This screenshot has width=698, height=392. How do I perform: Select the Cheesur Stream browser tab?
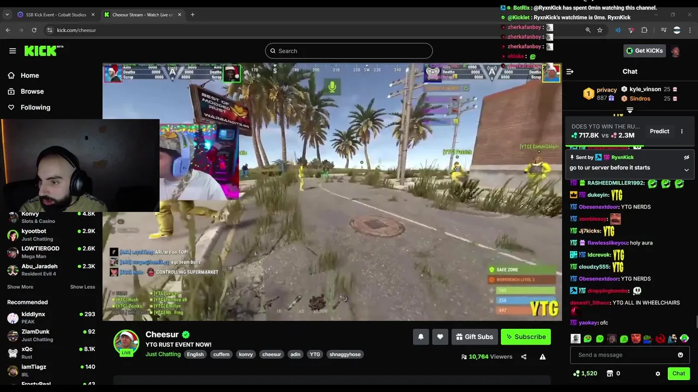pyautogui.click(x=142, y=15)
